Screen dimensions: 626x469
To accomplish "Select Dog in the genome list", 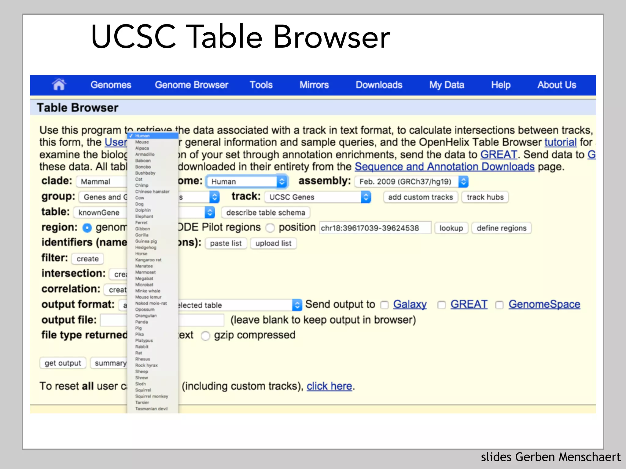I will click(x=153, y=204).
